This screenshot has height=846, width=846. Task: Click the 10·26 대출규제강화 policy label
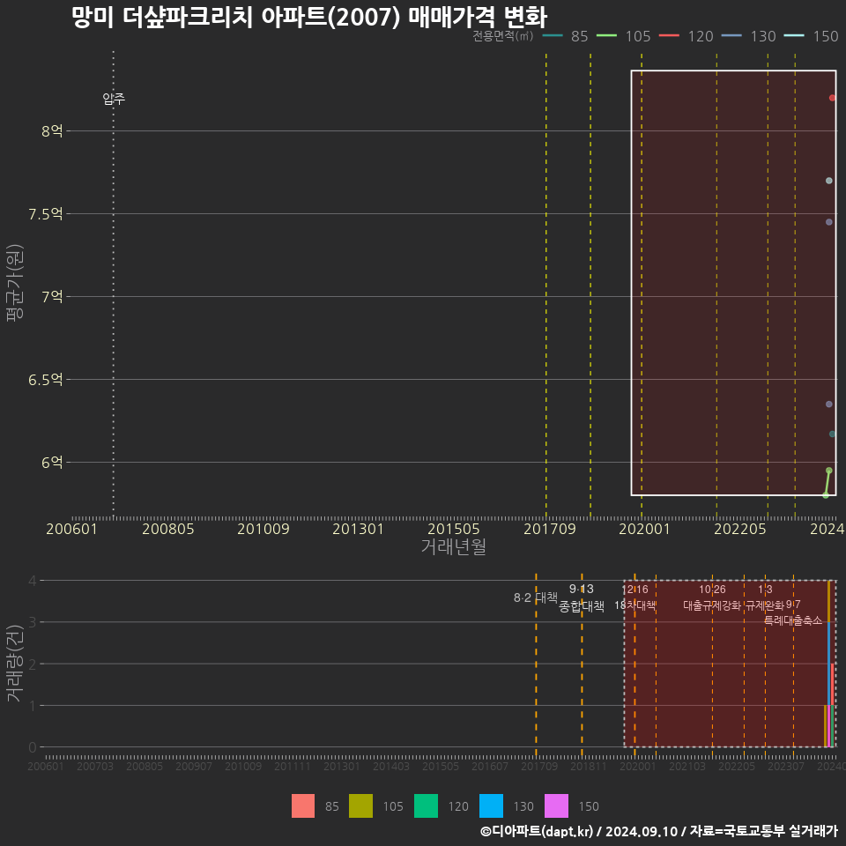click(x=712, y=597)
